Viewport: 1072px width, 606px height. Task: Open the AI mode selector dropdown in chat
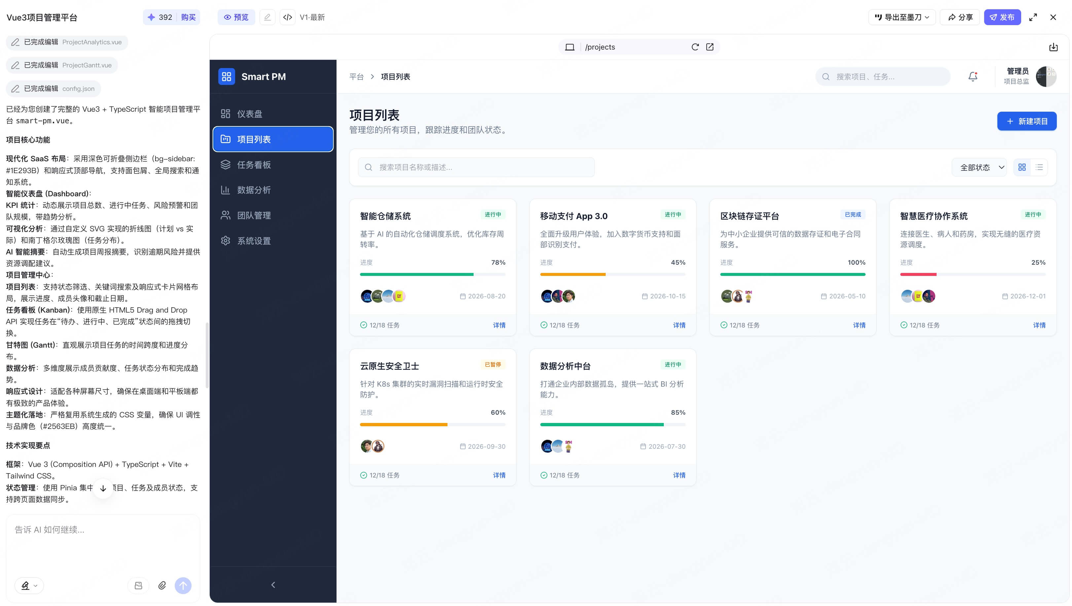[29, 585]
